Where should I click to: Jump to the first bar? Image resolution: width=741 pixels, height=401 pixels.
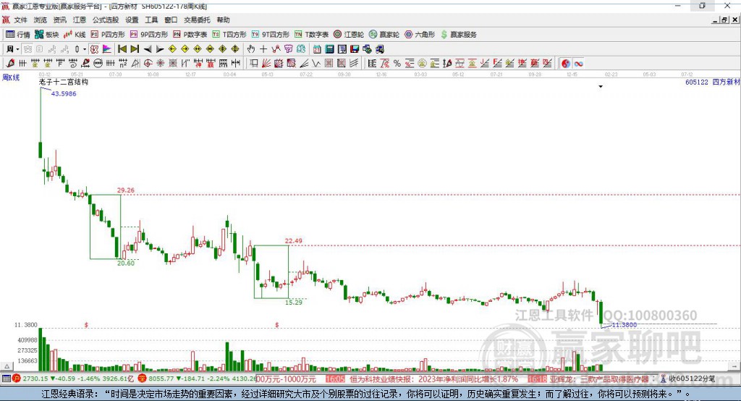[122, 49]
